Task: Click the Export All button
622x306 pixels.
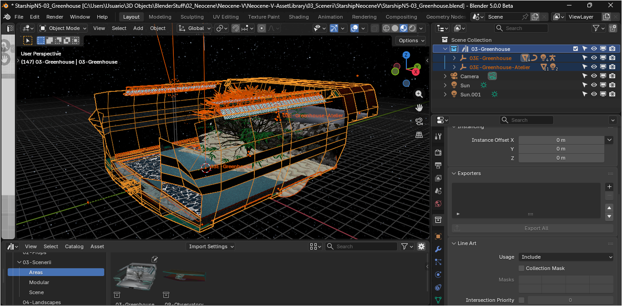Action: pos(532,228)
